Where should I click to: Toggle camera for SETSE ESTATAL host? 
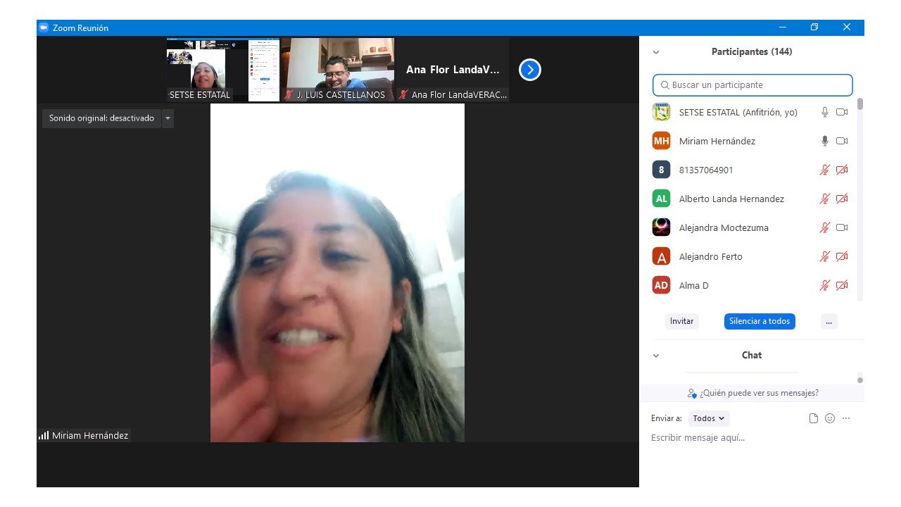tap(841, 112)
